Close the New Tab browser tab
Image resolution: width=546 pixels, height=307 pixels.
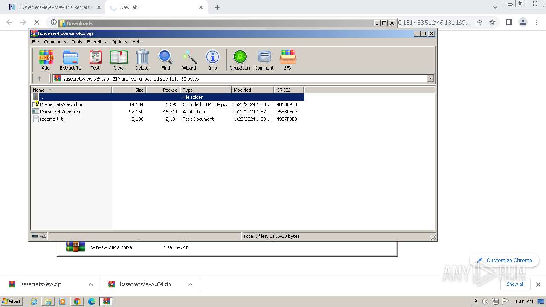click(x=201, y=7)
